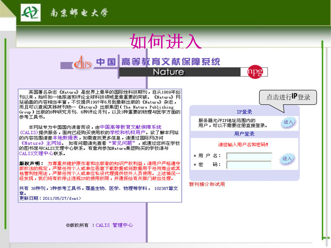Image resolution: width=331 pixels, height=248 pixels.
Task: Focus the 密码 input field
Action: [x=249, y=165]
